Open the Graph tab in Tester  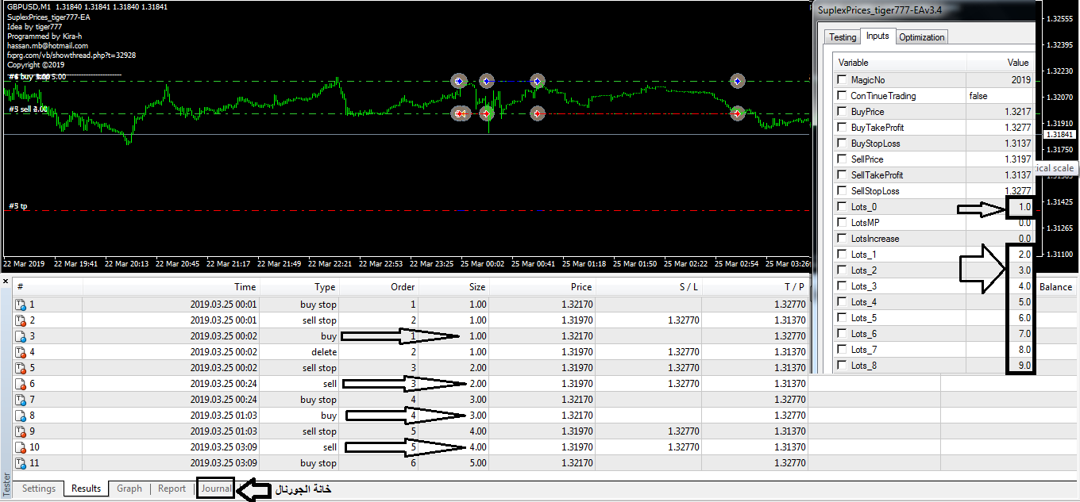129,489
